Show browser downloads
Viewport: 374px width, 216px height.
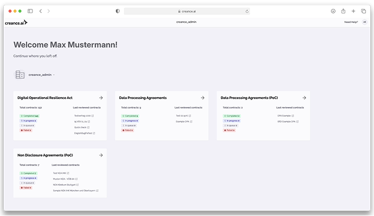(333, 11)
